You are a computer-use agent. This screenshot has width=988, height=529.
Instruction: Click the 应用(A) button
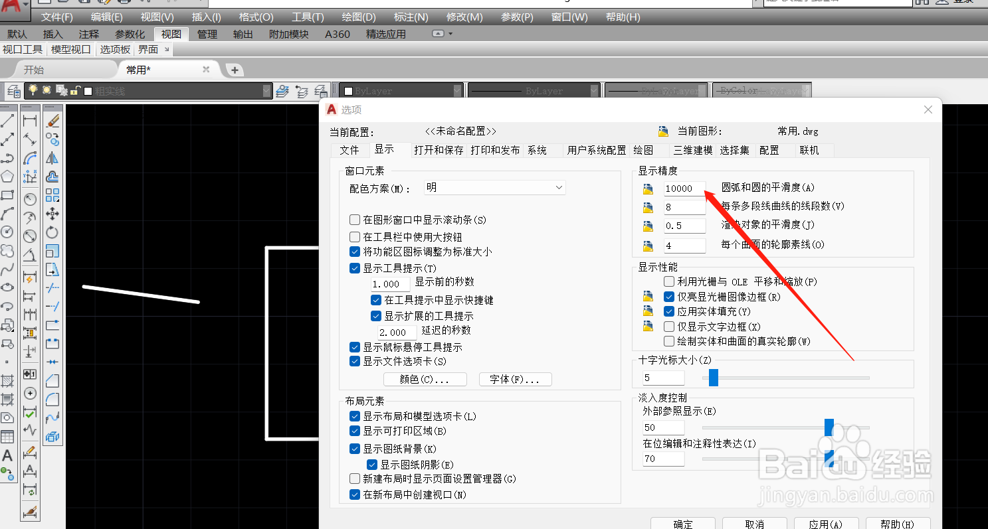826,524
